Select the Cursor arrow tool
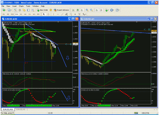 pyautogui.click(x=44, y=14)
